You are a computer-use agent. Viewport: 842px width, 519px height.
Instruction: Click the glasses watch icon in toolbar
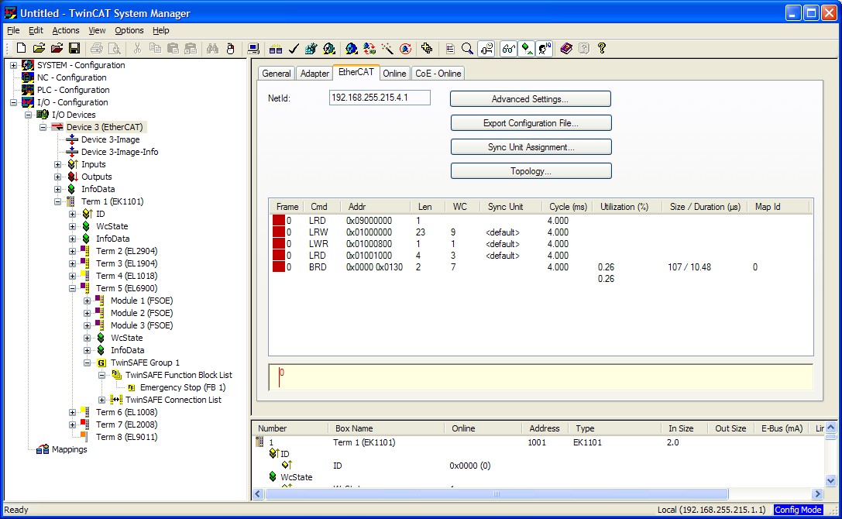(x=508, y=48)
